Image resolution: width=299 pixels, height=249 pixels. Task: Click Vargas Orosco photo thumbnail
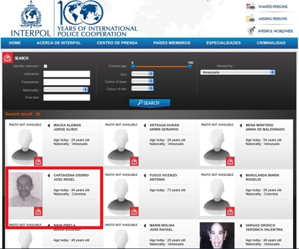217,236
